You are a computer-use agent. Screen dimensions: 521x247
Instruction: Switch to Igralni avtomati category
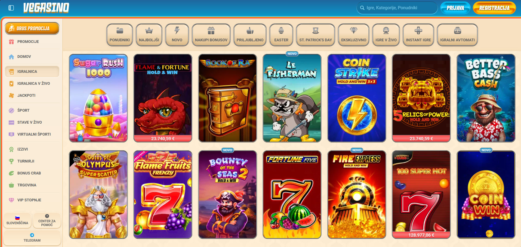coord(457,35)
